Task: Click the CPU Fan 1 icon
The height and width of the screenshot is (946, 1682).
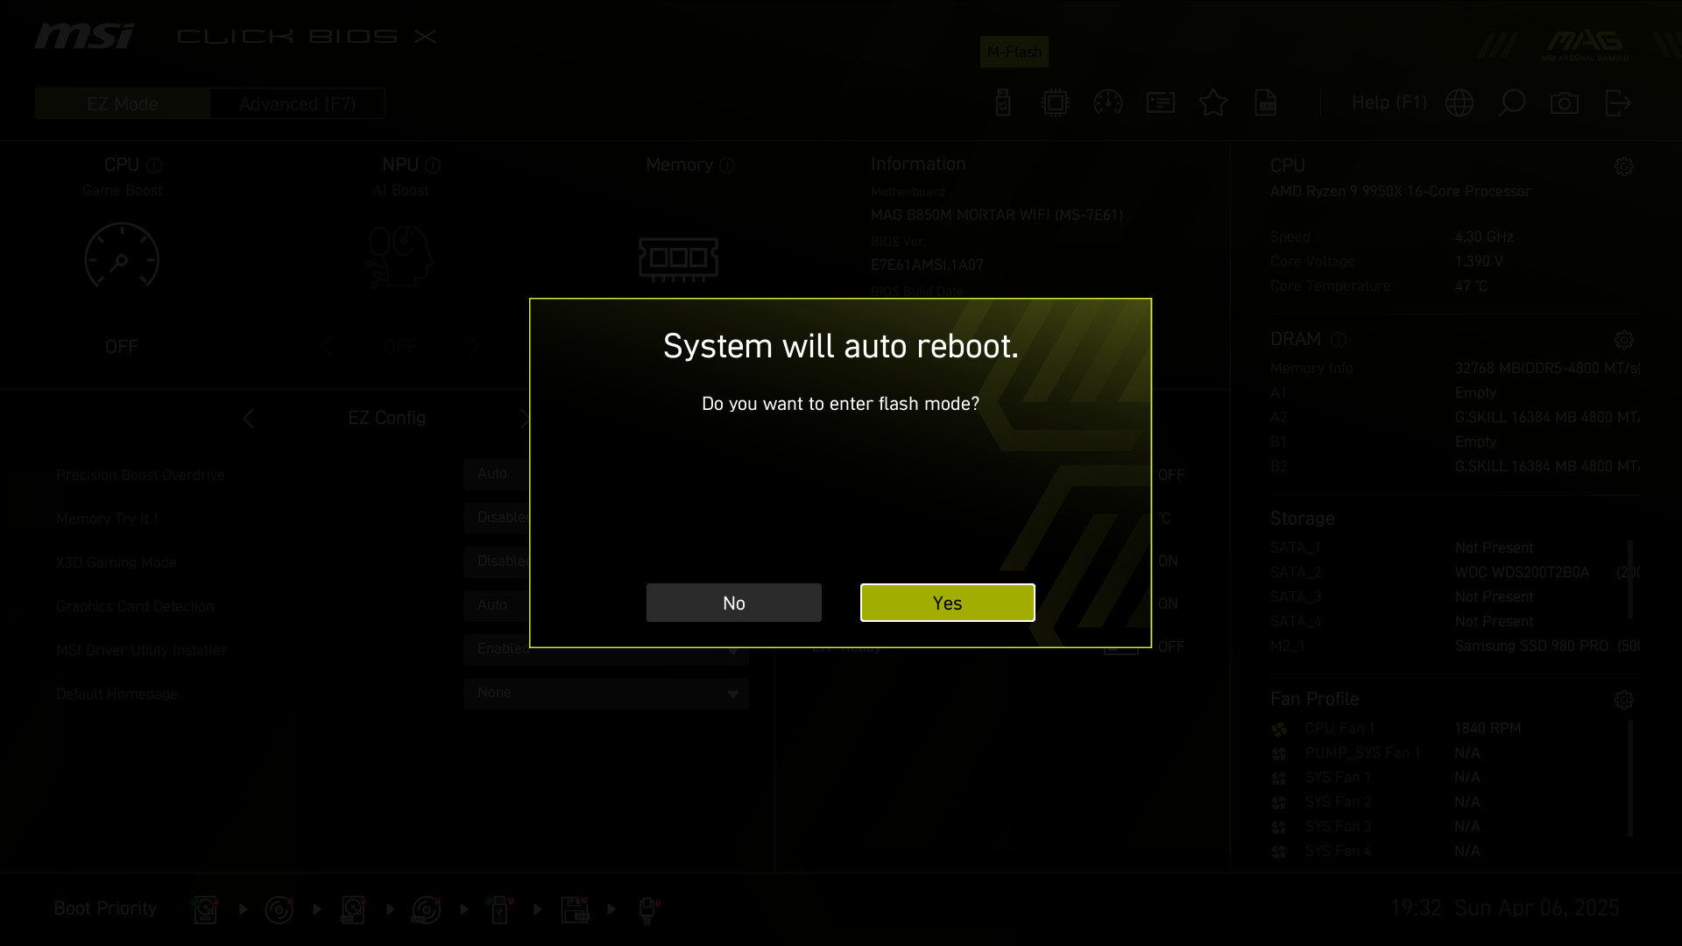Action: click(1279, 730)
